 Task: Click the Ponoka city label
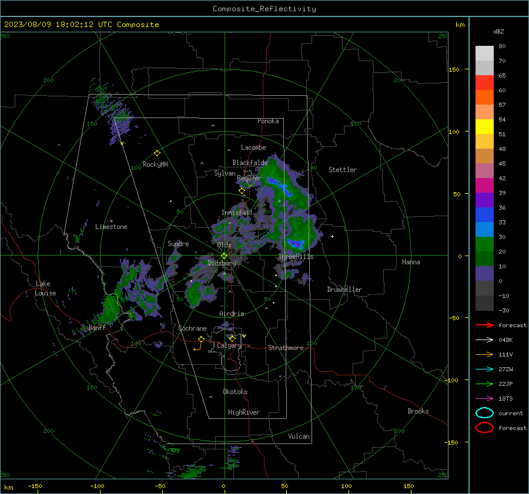[x=268, y=121]
